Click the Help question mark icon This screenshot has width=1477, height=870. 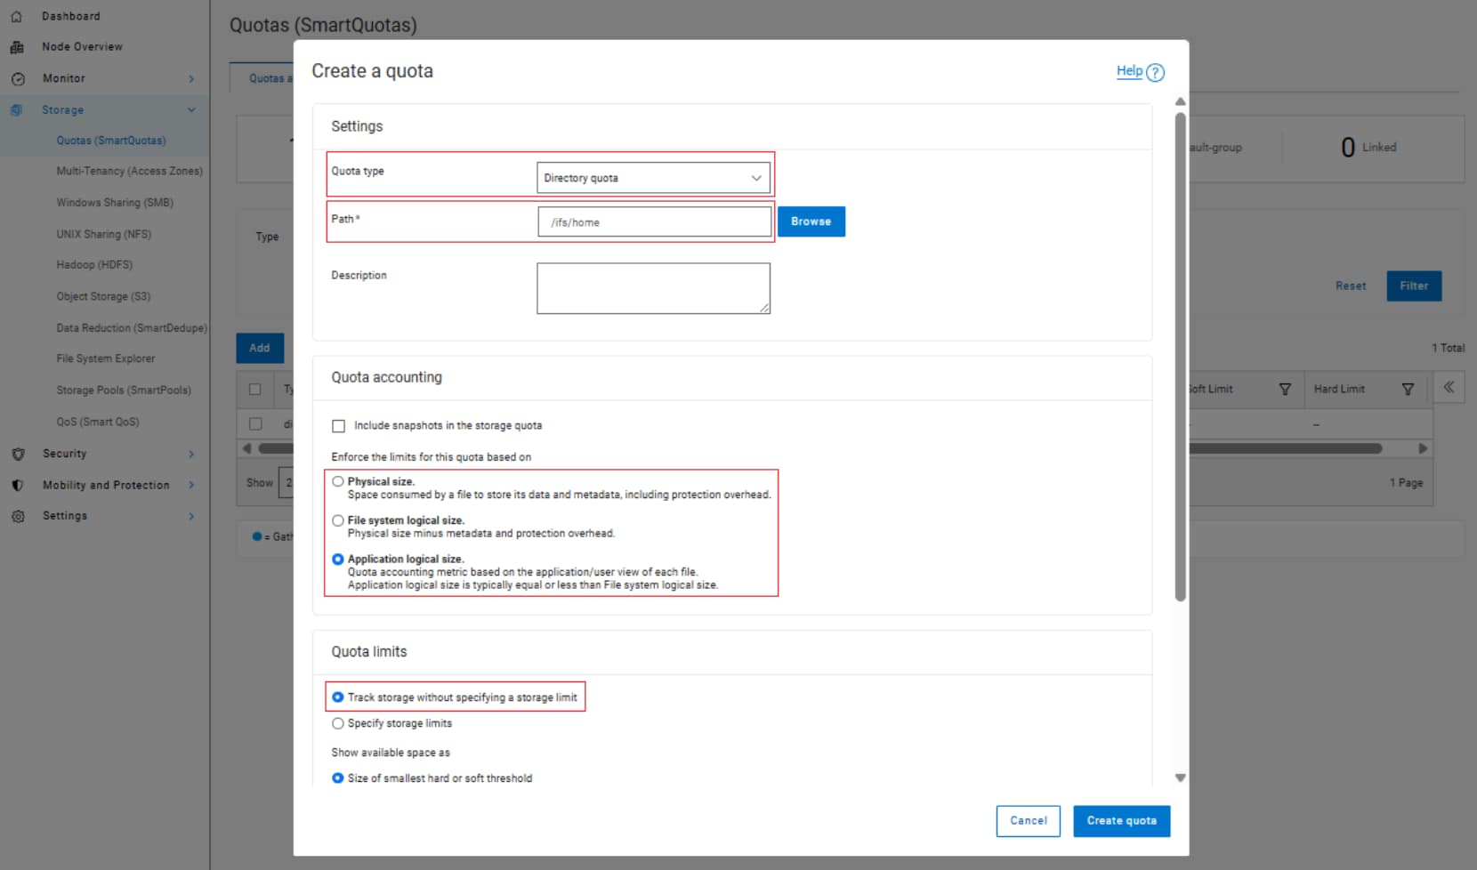click(1155, 73)
